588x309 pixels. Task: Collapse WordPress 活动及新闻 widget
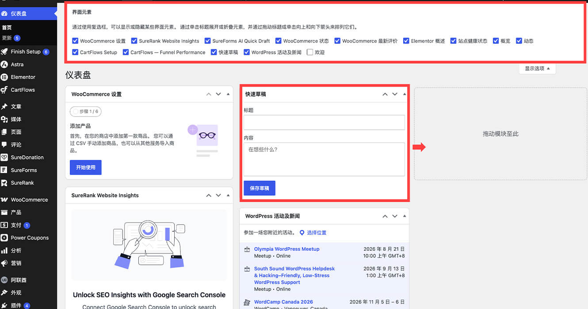click(x=405, y=216)
